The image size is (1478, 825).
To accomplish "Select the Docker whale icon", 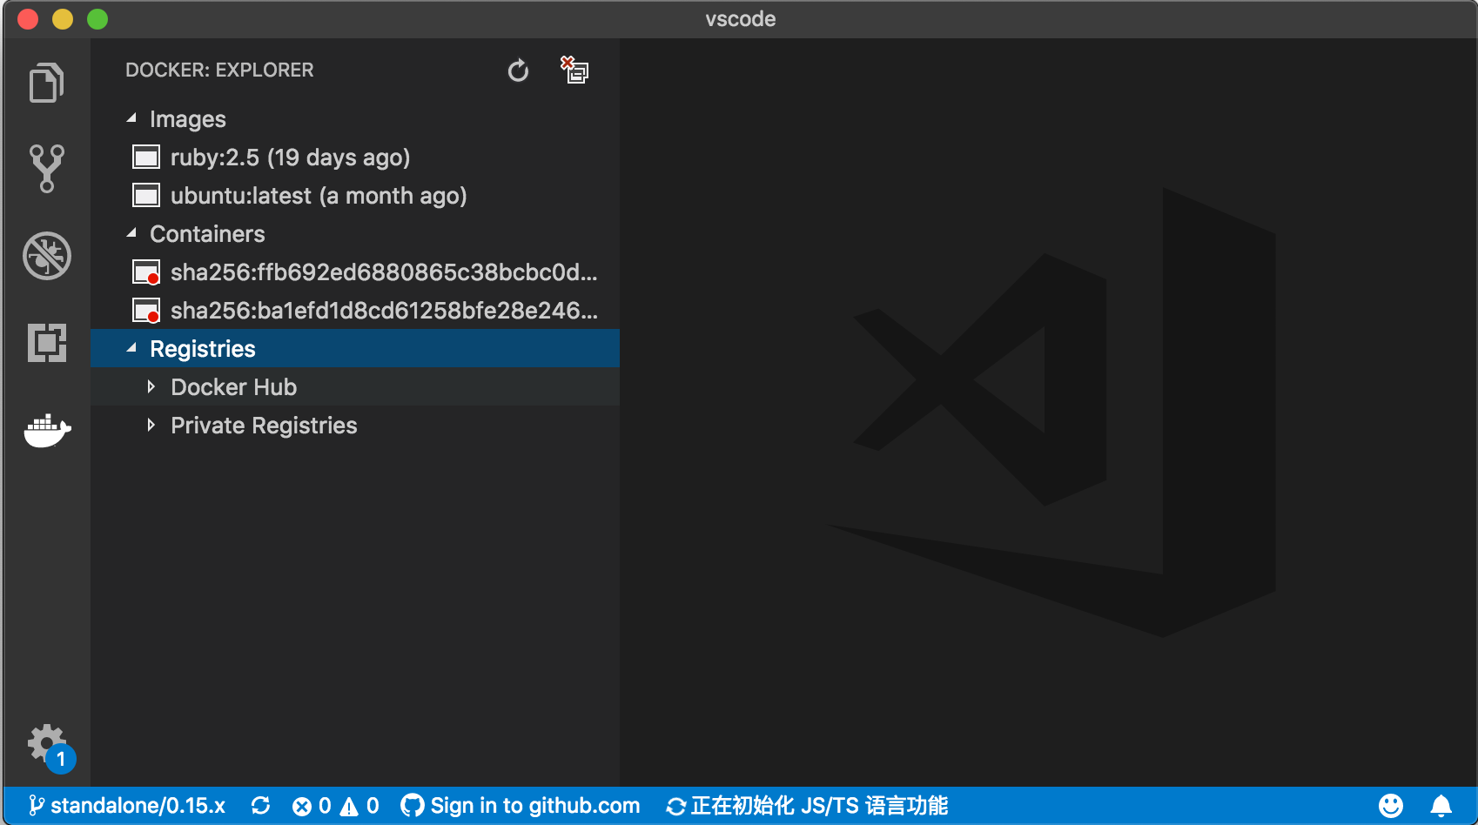I will 47,430.
